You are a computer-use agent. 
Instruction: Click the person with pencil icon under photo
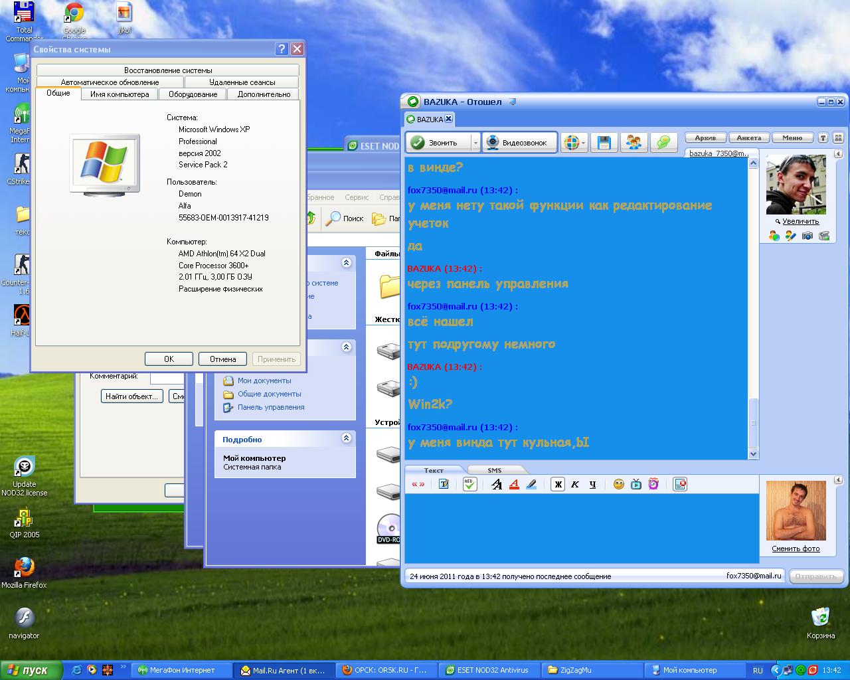click(790, 236)
